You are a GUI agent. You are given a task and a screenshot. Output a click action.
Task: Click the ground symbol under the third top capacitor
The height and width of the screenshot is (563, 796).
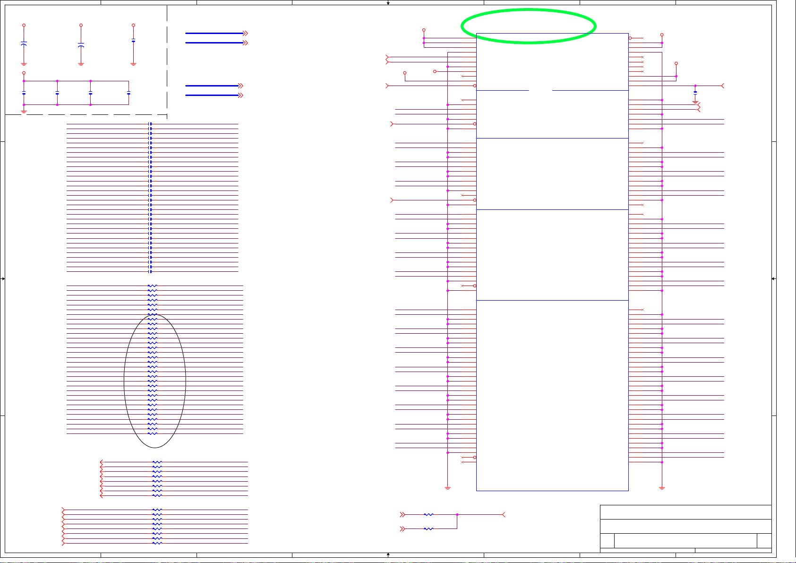[x=133, y=64]
